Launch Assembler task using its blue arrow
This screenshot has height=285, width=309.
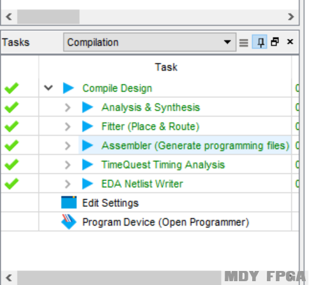(x=87, y=145)
